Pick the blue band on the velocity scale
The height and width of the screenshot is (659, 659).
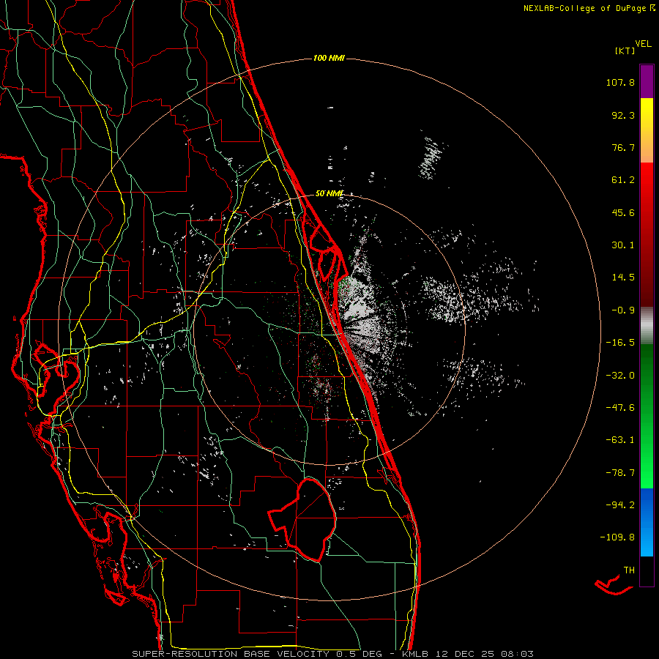(647, 522)
